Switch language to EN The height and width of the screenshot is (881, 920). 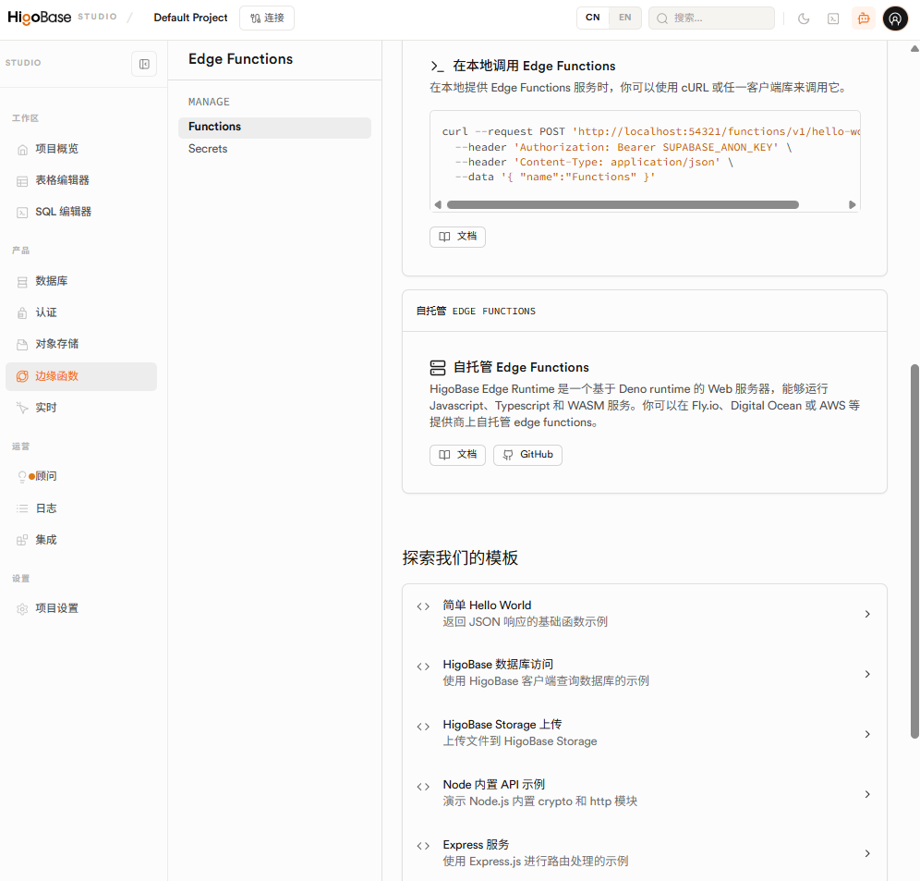[x=624, y=18]
